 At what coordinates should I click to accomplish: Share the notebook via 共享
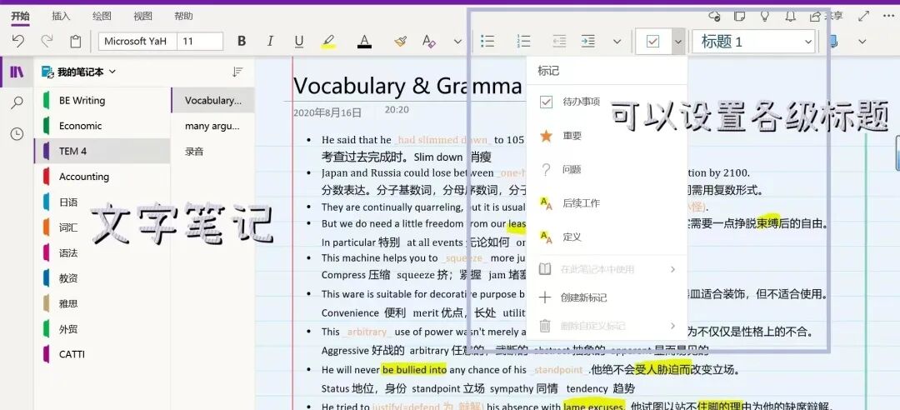coord(826,16)
